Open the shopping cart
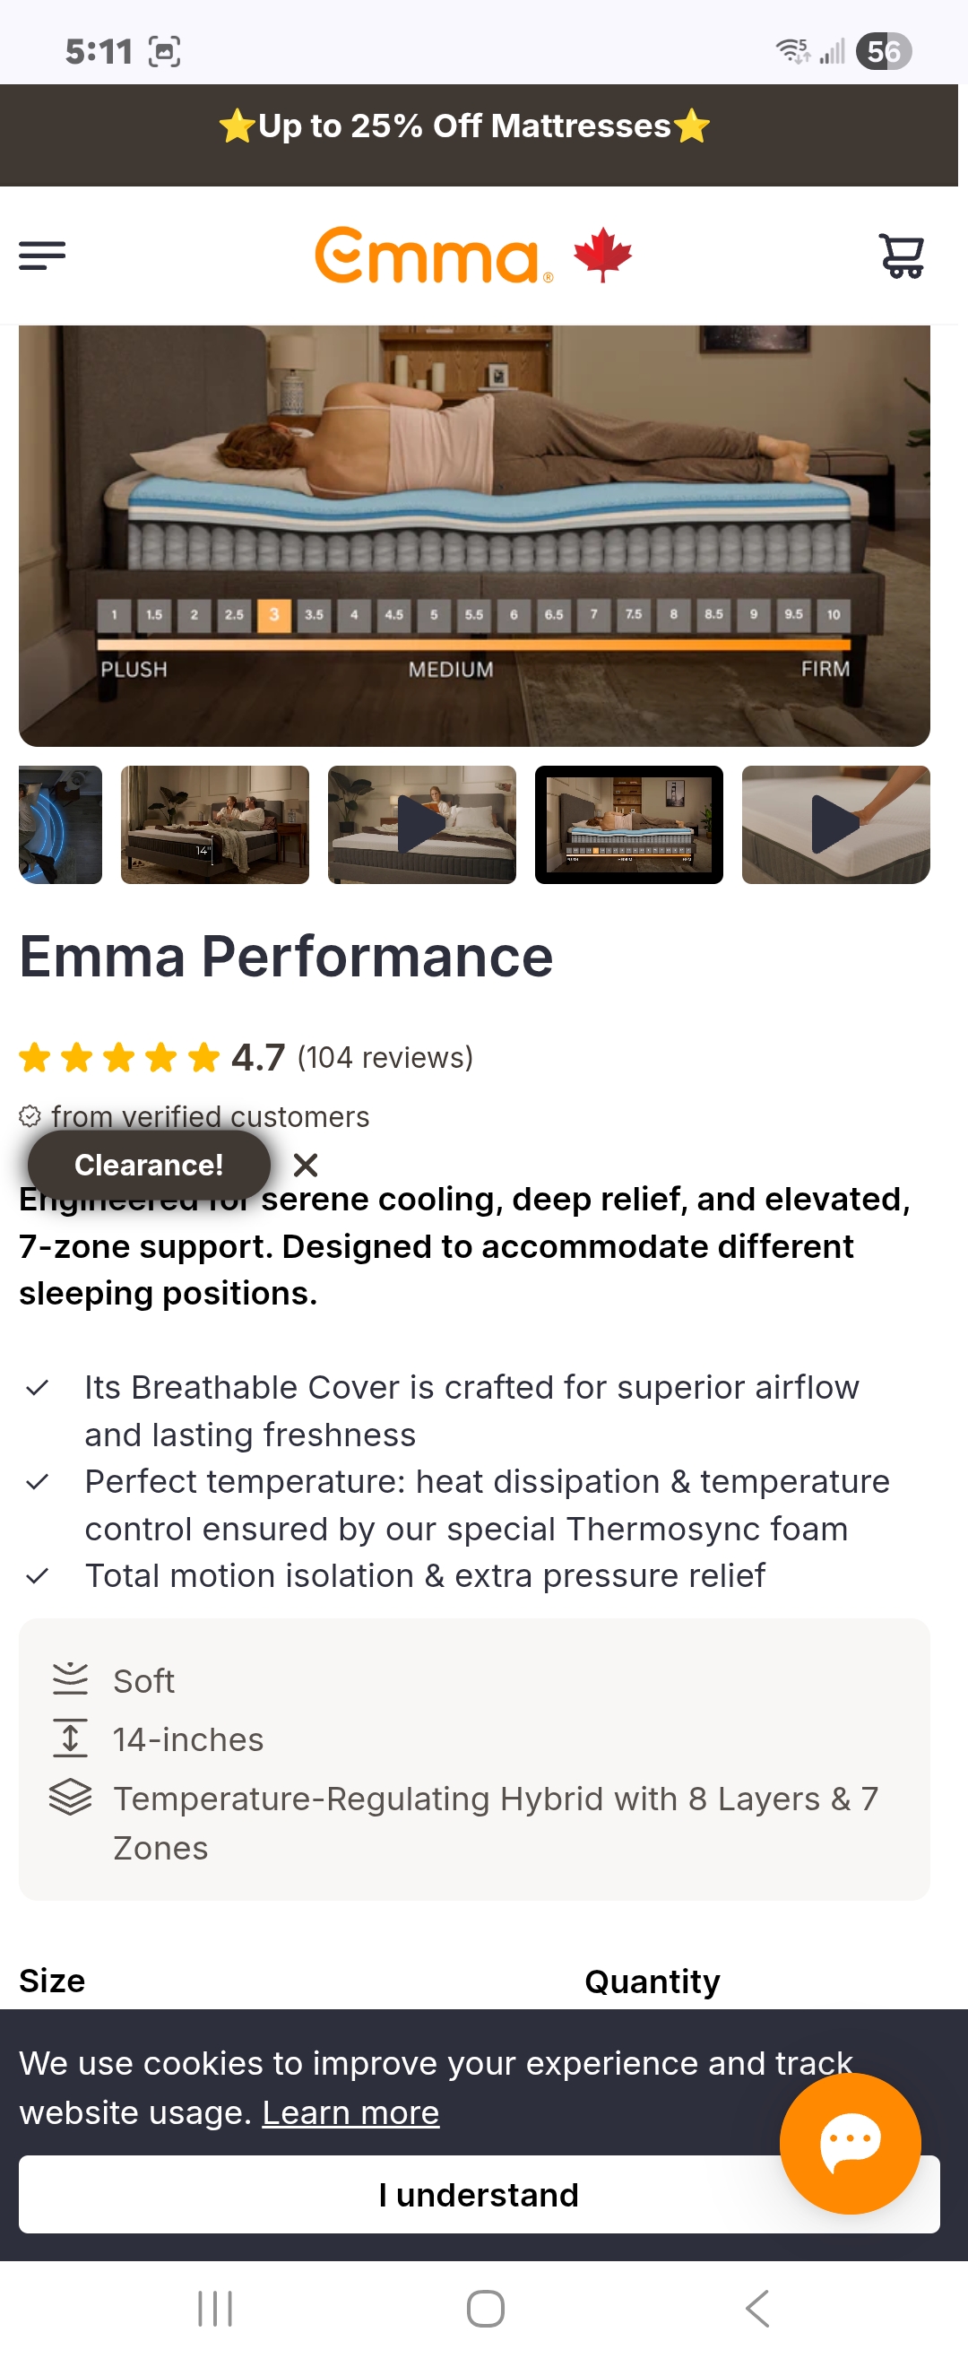 coord(902,256)
